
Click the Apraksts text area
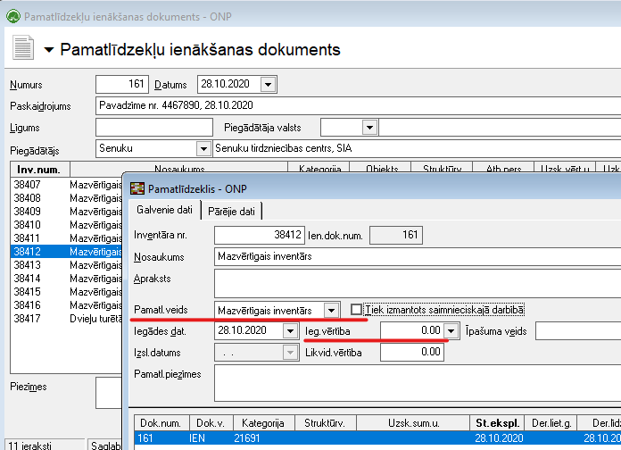coord(418,283)
